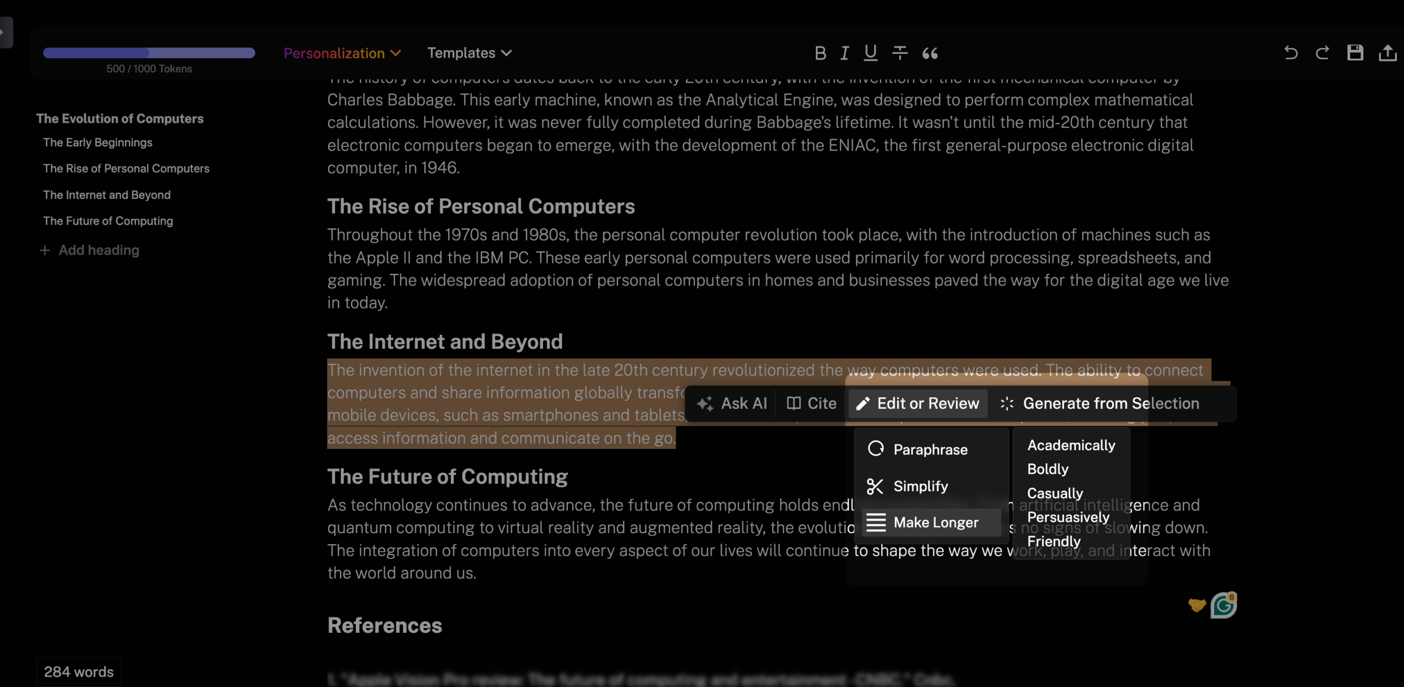Apply strikethrough formatting
Image resolution: width=1404 pixels, height=687 pixels.
899,53
